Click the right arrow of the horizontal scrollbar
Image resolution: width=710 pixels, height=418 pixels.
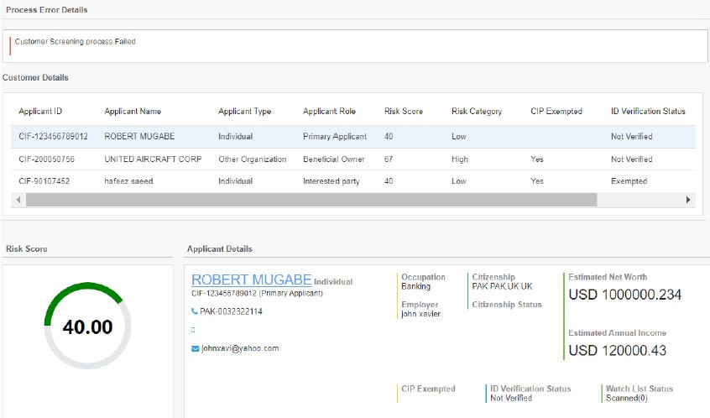688,200
